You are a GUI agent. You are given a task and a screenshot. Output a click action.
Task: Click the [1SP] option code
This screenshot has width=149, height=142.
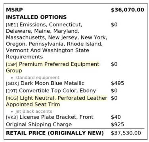pos(11,64)
